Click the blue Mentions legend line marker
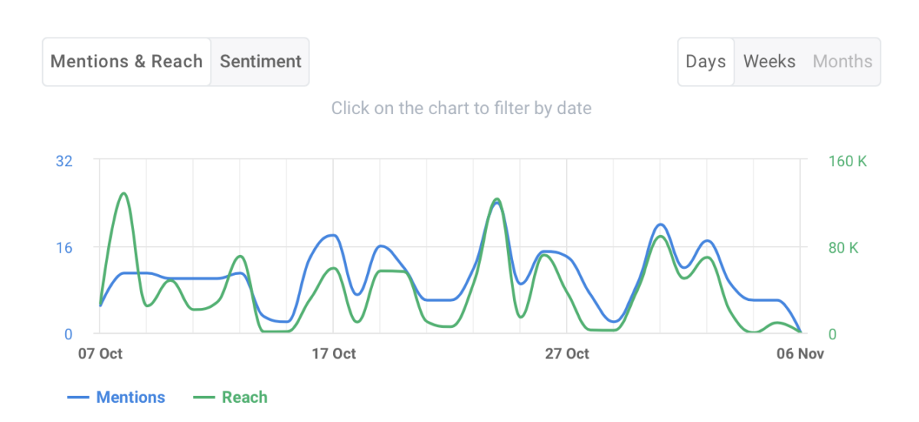The height and width of the screenshot is (422, 919). (80, 397)
